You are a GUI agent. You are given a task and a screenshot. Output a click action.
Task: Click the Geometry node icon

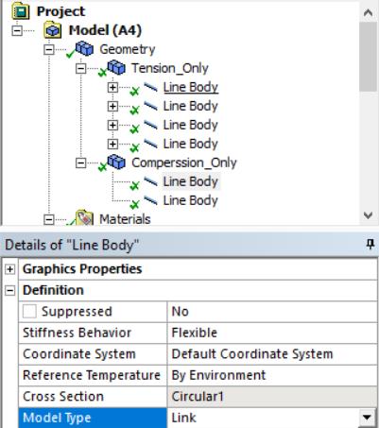[84, 49]
